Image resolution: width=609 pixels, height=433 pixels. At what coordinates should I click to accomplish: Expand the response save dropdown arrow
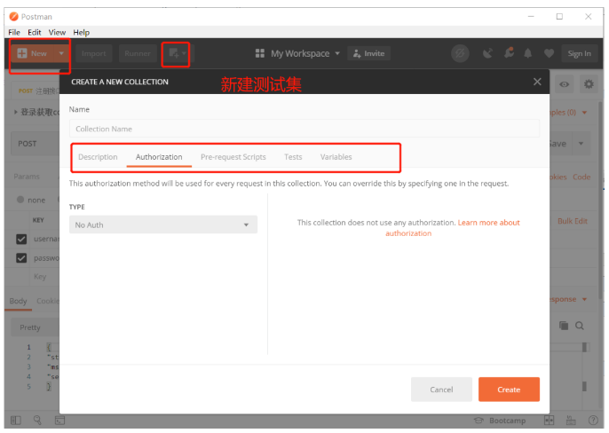pos(584,299)
